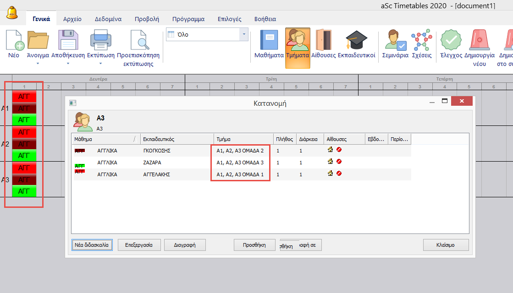The height and width of the screenshot is (293, 513).
Task: Expand the Άνοιγμα dropdown arrow
Action: coord(38,64)
